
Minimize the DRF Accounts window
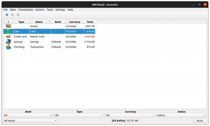[193, 5]
